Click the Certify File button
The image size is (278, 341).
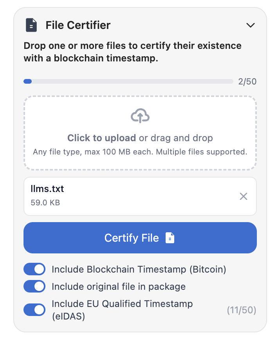[x=140, y=238]
